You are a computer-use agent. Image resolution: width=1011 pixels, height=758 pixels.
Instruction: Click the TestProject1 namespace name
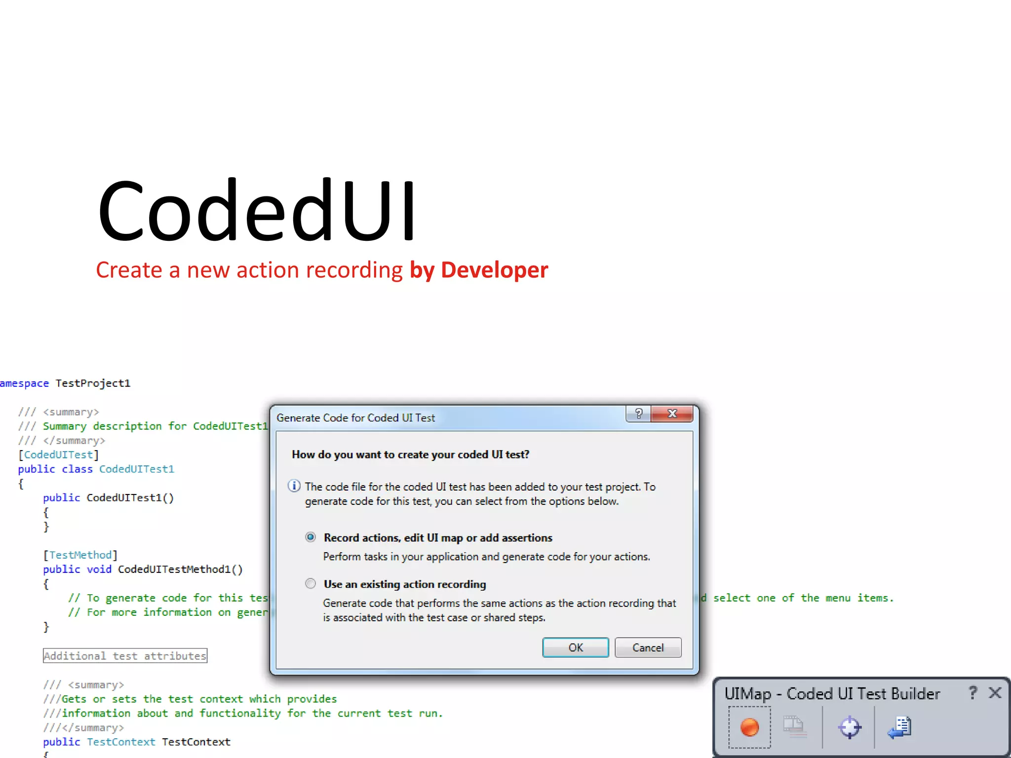[93, 383]
